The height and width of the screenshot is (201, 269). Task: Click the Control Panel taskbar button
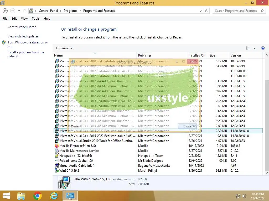tap(70, 196)
